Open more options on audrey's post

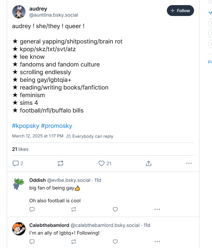[x=189, y=163]
